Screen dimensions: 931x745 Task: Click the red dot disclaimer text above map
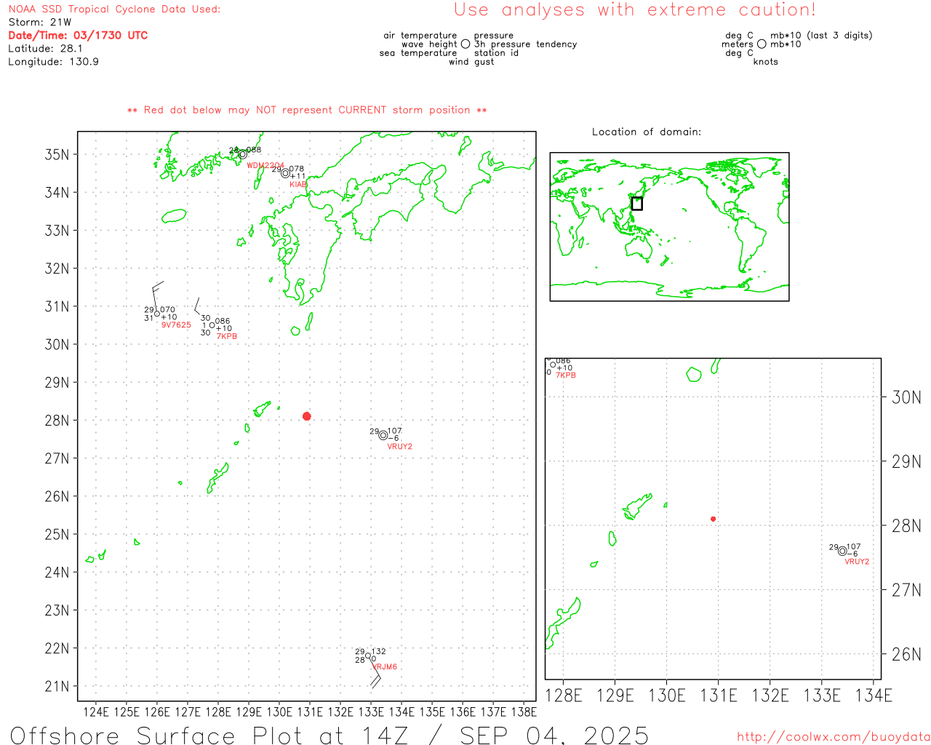point(307,110)
